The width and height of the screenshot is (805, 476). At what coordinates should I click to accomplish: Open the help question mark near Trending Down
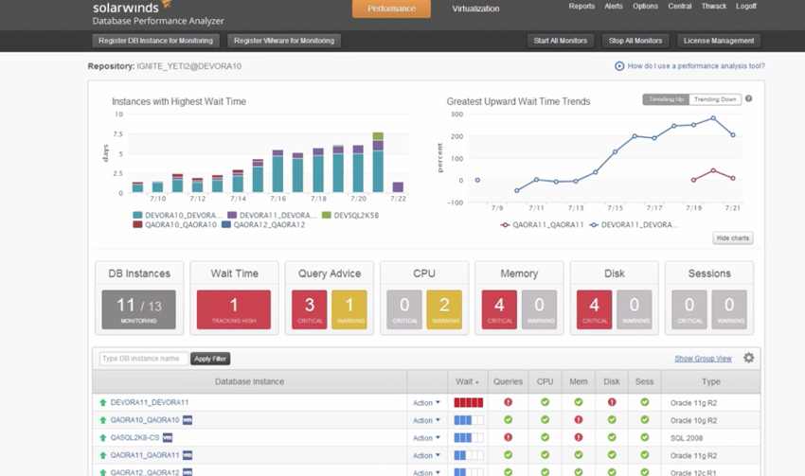pyautogui.click(x=748, y=98)
